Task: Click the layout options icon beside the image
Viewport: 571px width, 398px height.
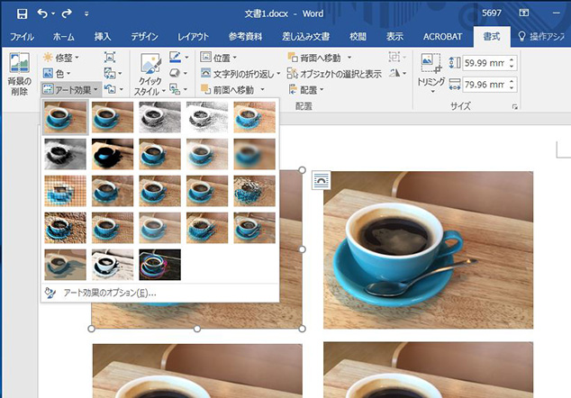Action: 322,181
